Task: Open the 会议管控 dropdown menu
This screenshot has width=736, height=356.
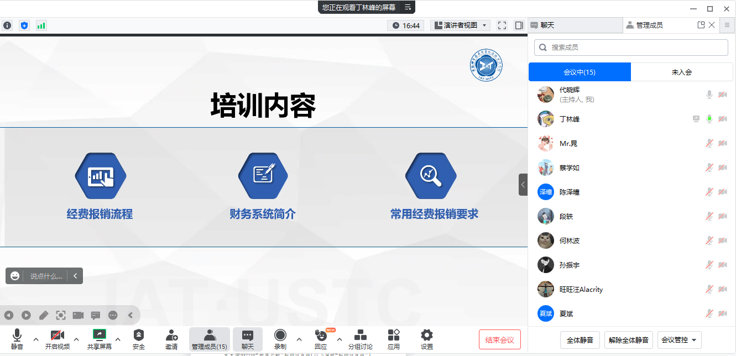Action: (680, 340)
